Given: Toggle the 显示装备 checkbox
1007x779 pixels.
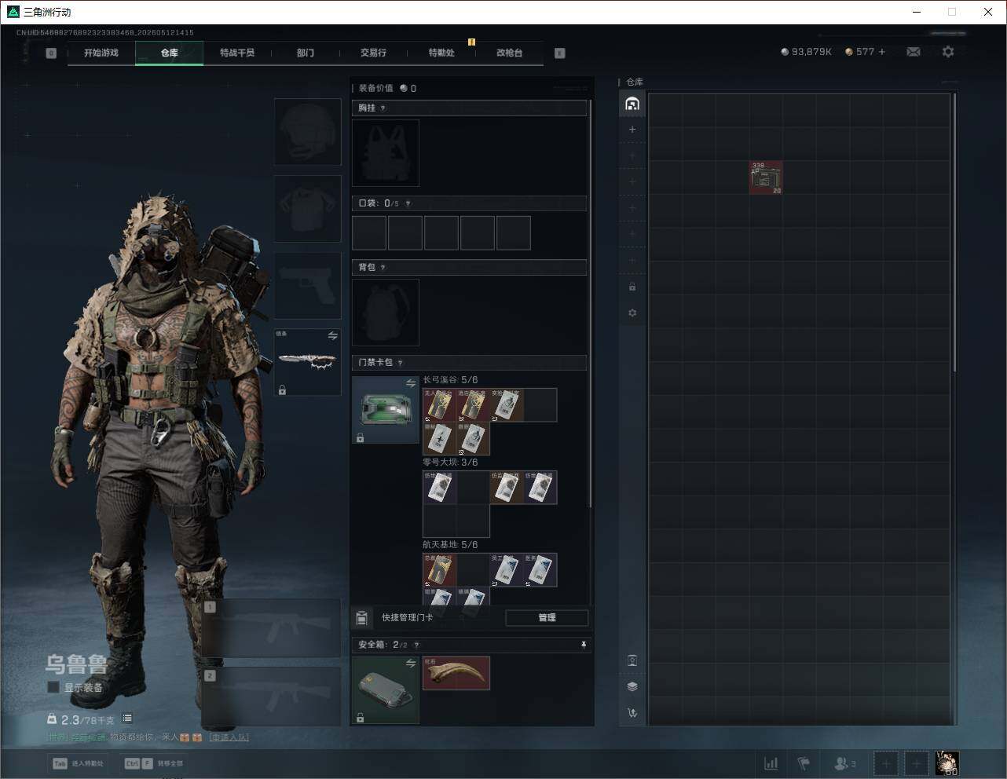Looking at the screenshot, I should tap(53, 687).
